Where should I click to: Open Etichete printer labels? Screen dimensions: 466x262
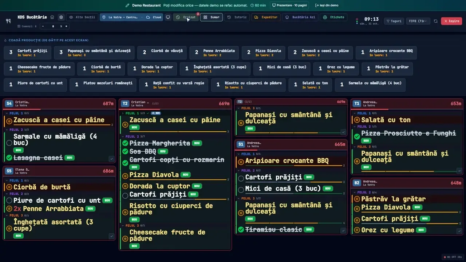pos(334,17)
